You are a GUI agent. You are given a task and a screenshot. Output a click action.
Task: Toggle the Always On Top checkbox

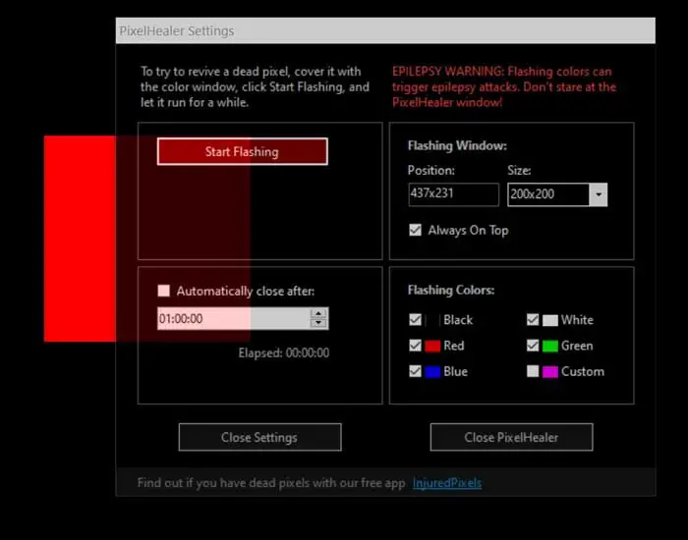click(x=415, y=230)
